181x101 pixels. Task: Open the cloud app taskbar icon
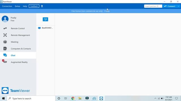94,98
